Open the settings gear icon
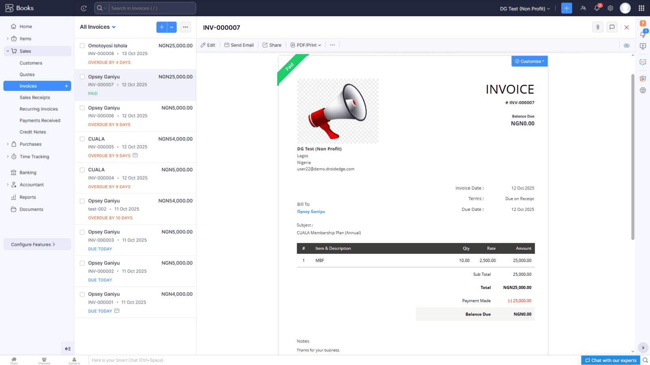Image resolution: width=650 pixels, height=365 pixels. click(610, 8)
